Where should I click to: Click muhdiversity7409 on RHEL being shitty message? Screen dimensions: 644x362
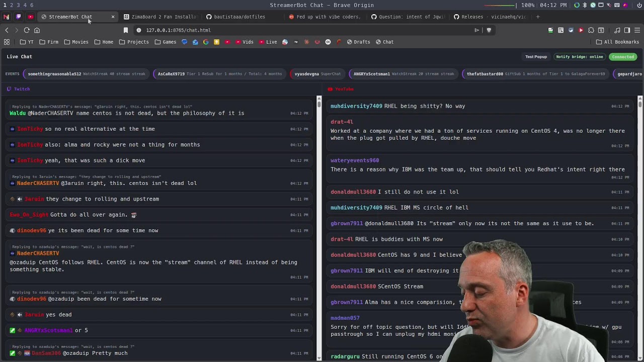click(356, 106)
